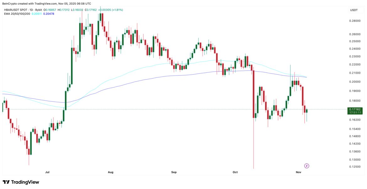Click the TradingView logo at bottom left

pos(21,182)
